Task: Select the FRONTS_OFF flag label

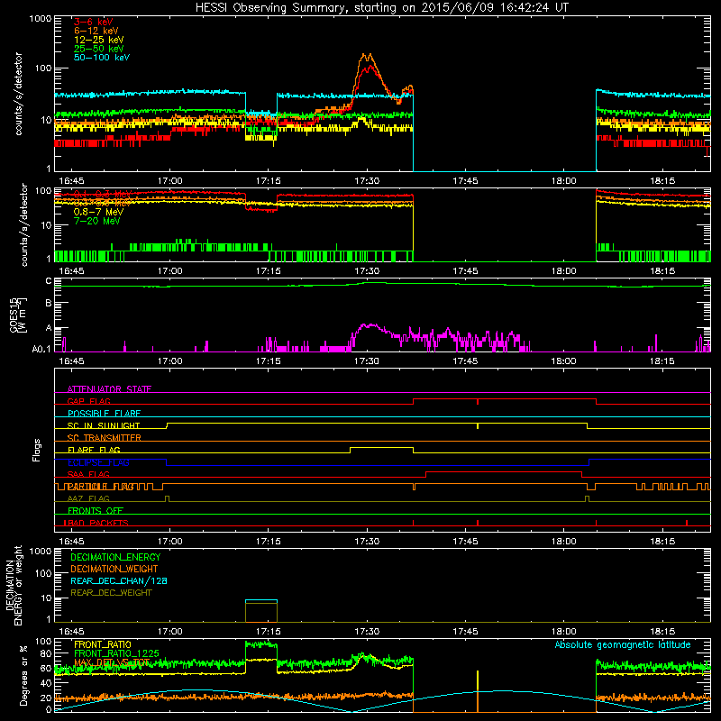Action: 96,511
